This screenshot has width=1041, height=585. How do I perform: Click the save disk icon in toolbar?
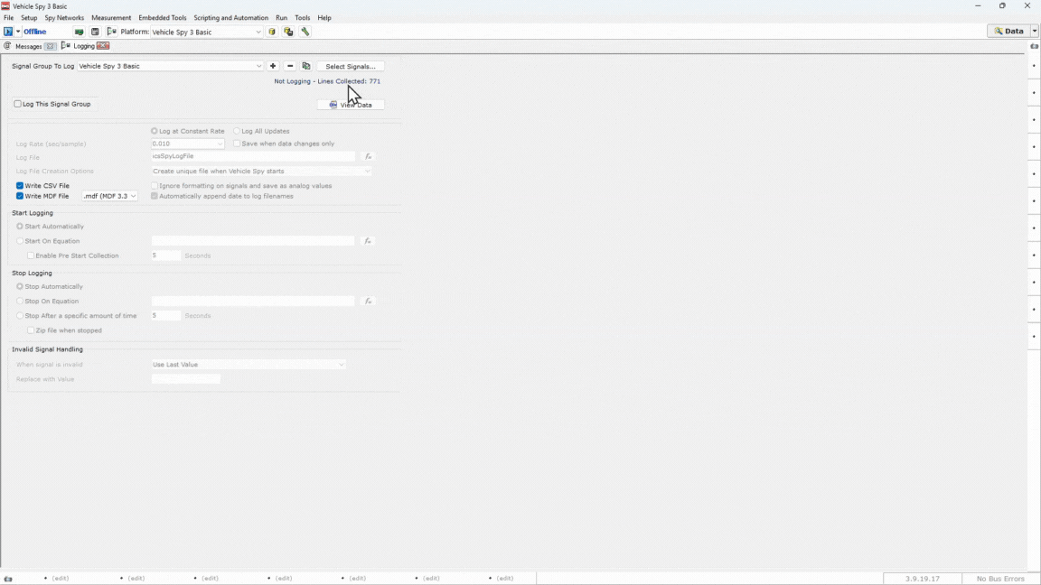pyautogui.click(x=95, y=32)
